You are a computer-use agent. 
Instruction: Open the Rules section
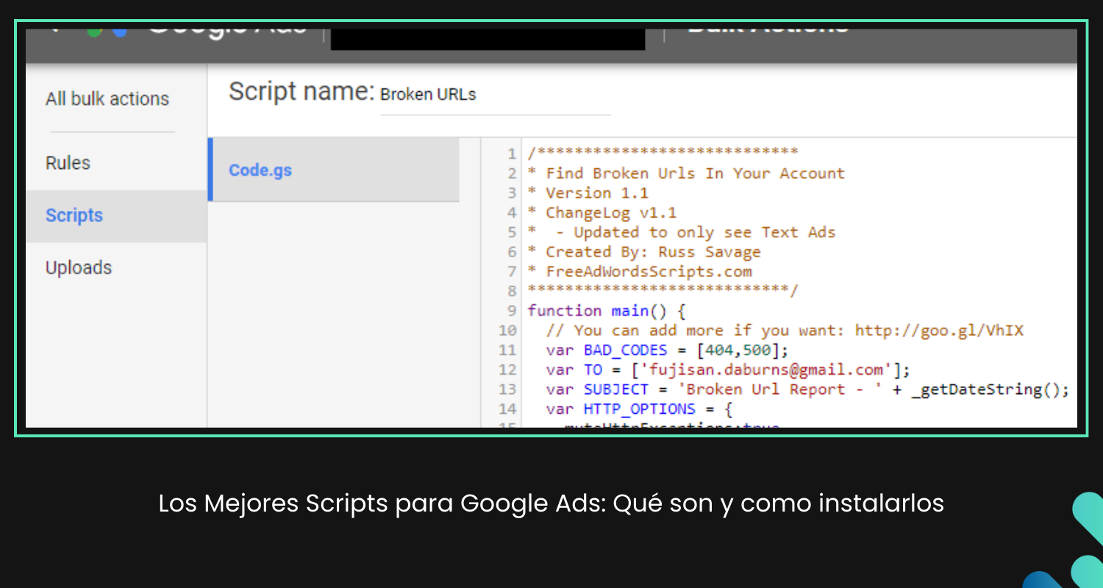pyautogui.click(x=68, y=162)
